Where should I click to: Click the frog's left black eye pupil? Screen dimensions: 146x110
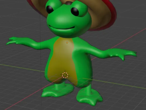[50, 9]
